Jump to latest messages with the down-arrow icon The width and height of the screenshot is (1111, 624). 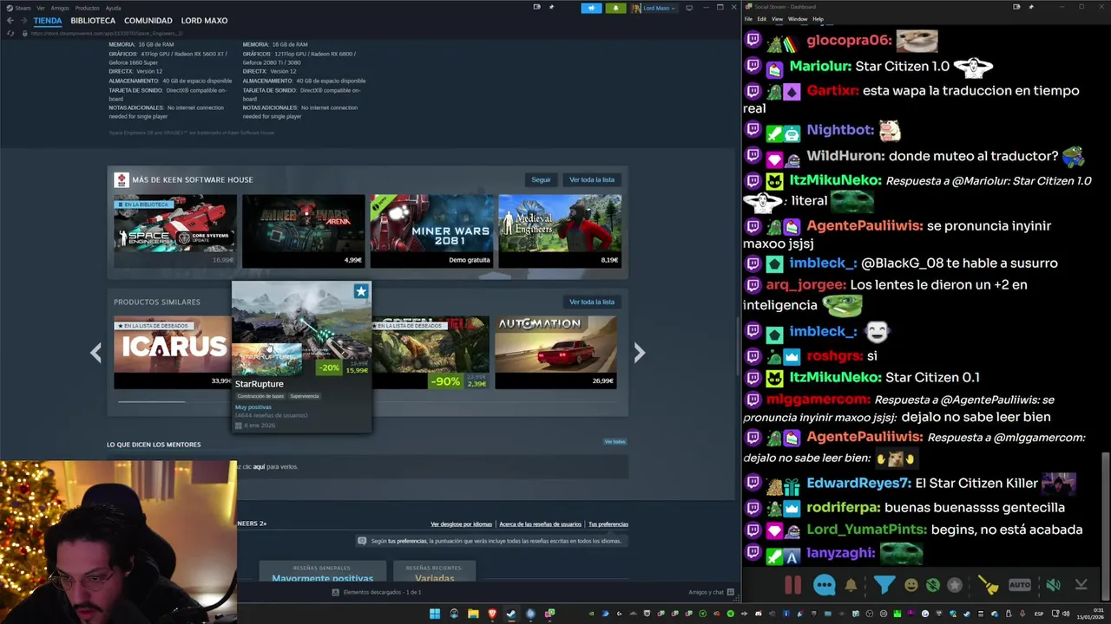(1081, 585)
